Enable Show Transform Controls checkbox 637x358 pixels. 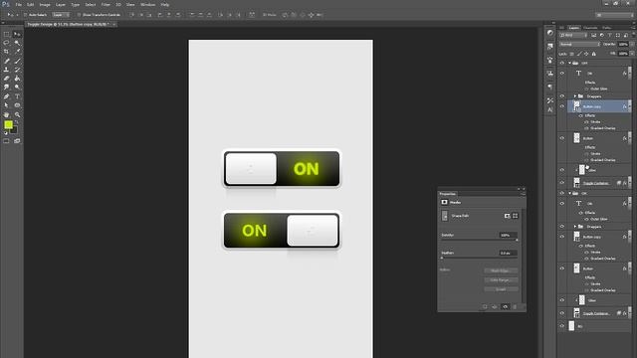pos(79,15)
